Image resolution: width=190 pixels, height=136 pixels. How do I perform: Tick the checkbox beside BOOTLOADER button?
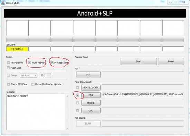77,87
